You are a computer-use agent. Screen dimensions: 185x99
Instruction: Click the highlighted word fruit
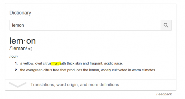pyautogui.click(x=55, y=63)
